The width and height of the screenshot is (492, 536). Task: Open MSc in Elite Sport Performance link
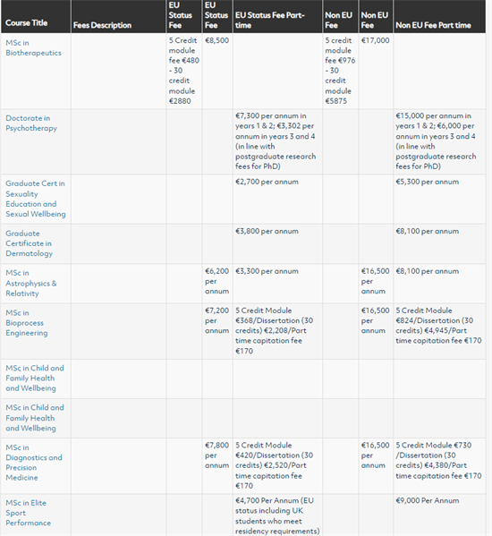[x=29, y=513]
